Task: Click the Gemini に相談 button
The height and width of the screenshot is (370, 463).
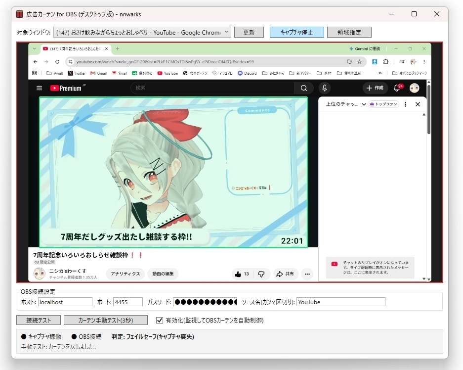Action: [364, 49]
